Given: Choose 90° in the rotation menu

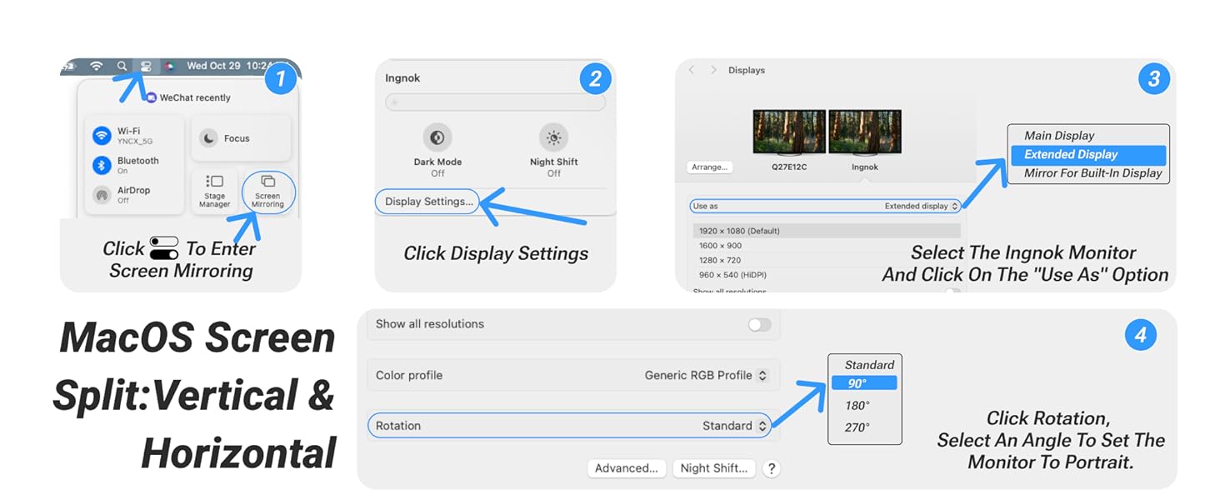Looking at the screenshot, I should (x=864, y=383).
